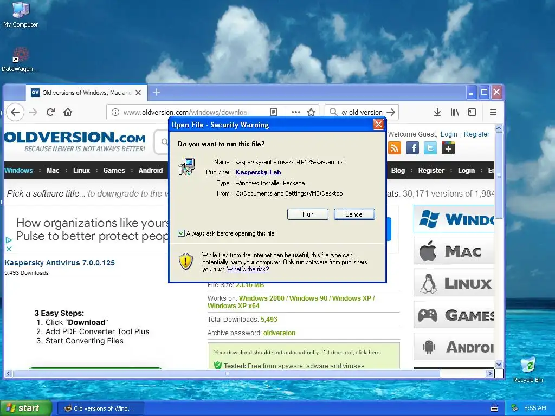
Task: Click the page vertical scrollbar up arrow
Action: tap(499, 128)
